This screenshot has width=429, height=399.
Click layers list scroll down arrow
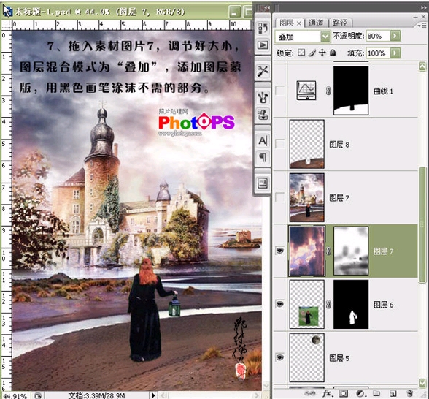point(422,383)
